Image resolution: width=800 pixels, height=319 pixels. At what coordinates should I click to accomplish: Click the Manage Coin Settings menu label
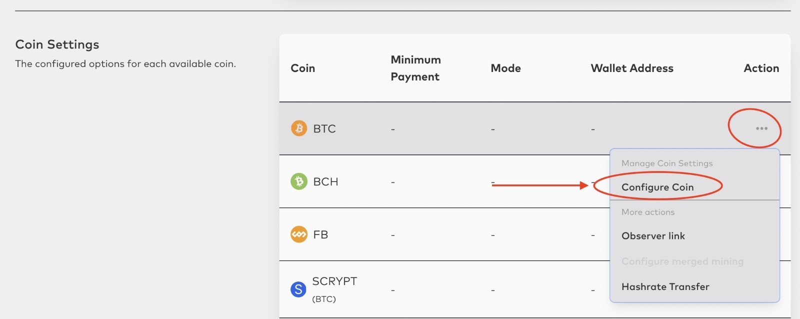[x=666, y=163]
